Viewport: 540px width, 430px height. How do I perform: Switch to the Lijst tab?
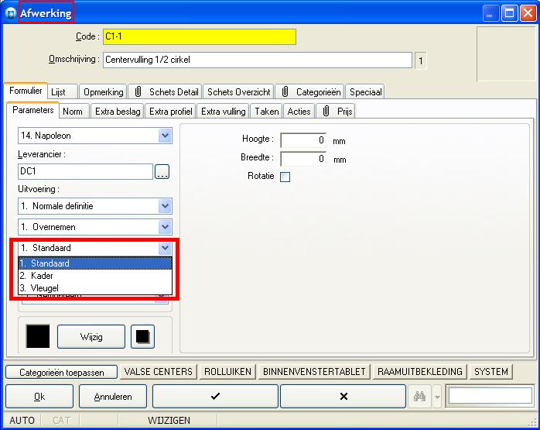pos(63,92)
